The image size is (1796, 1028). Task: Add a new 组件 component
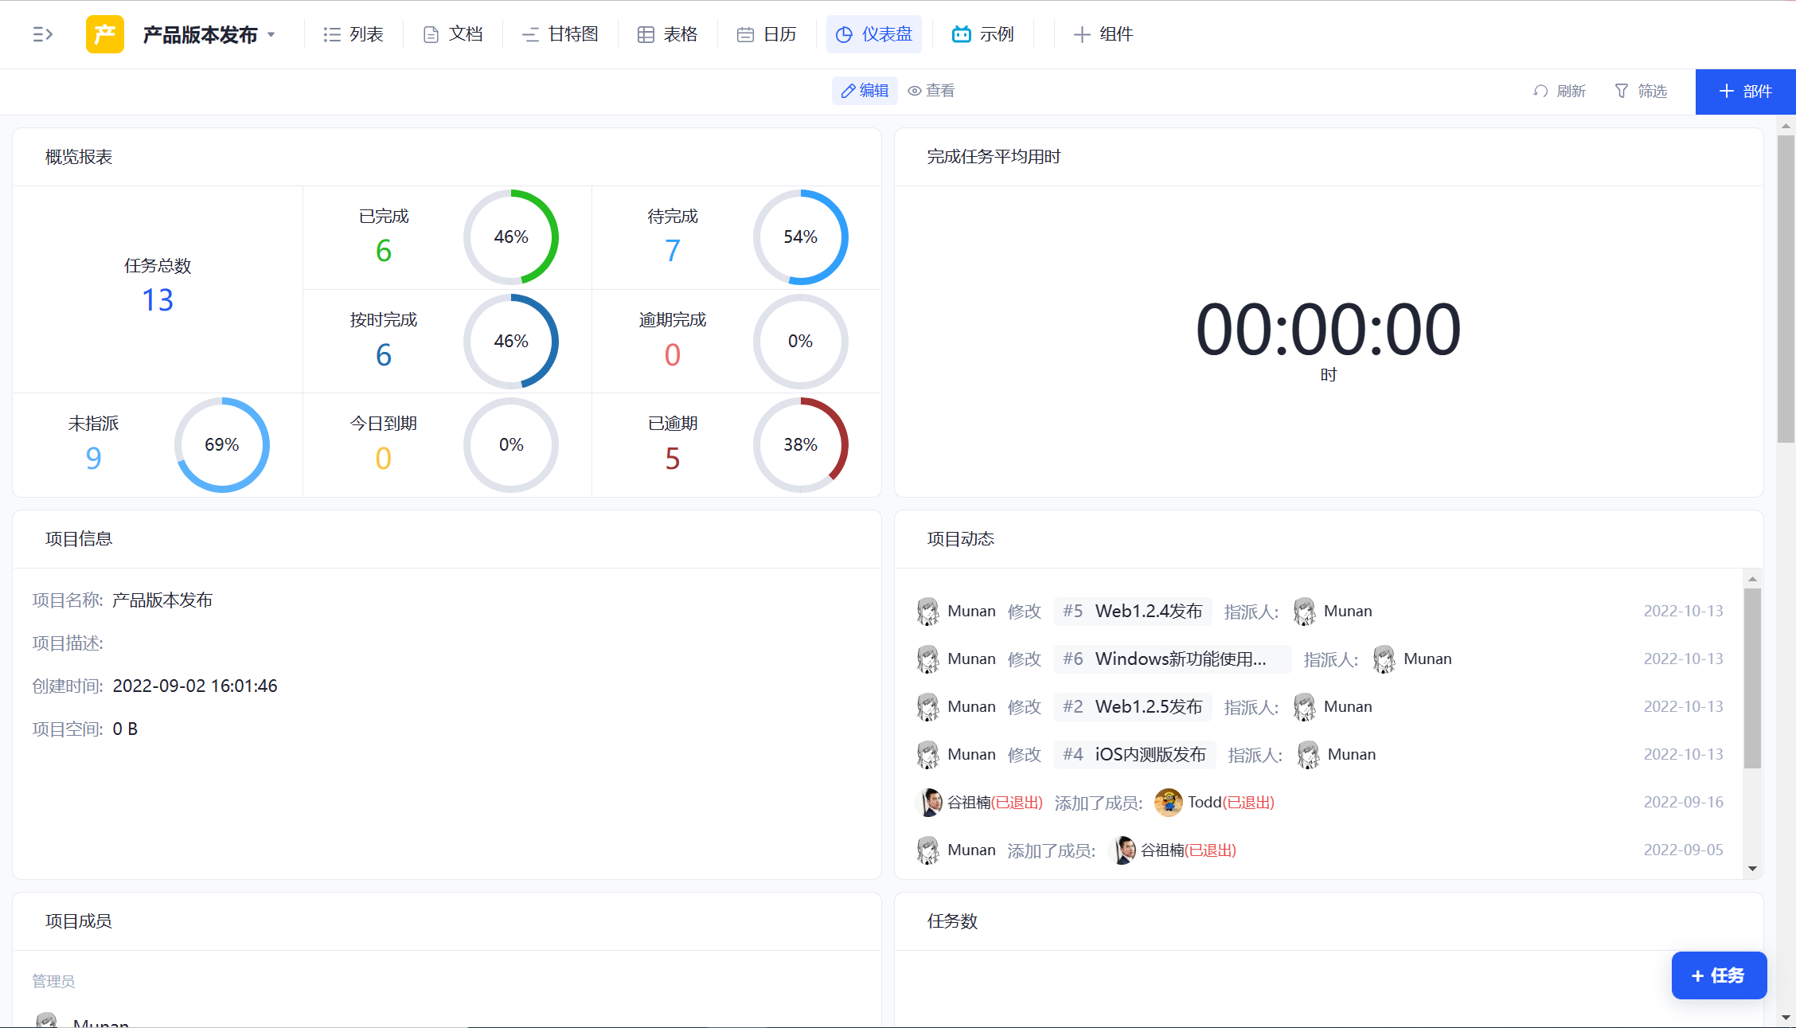(x=1103, y=34)
